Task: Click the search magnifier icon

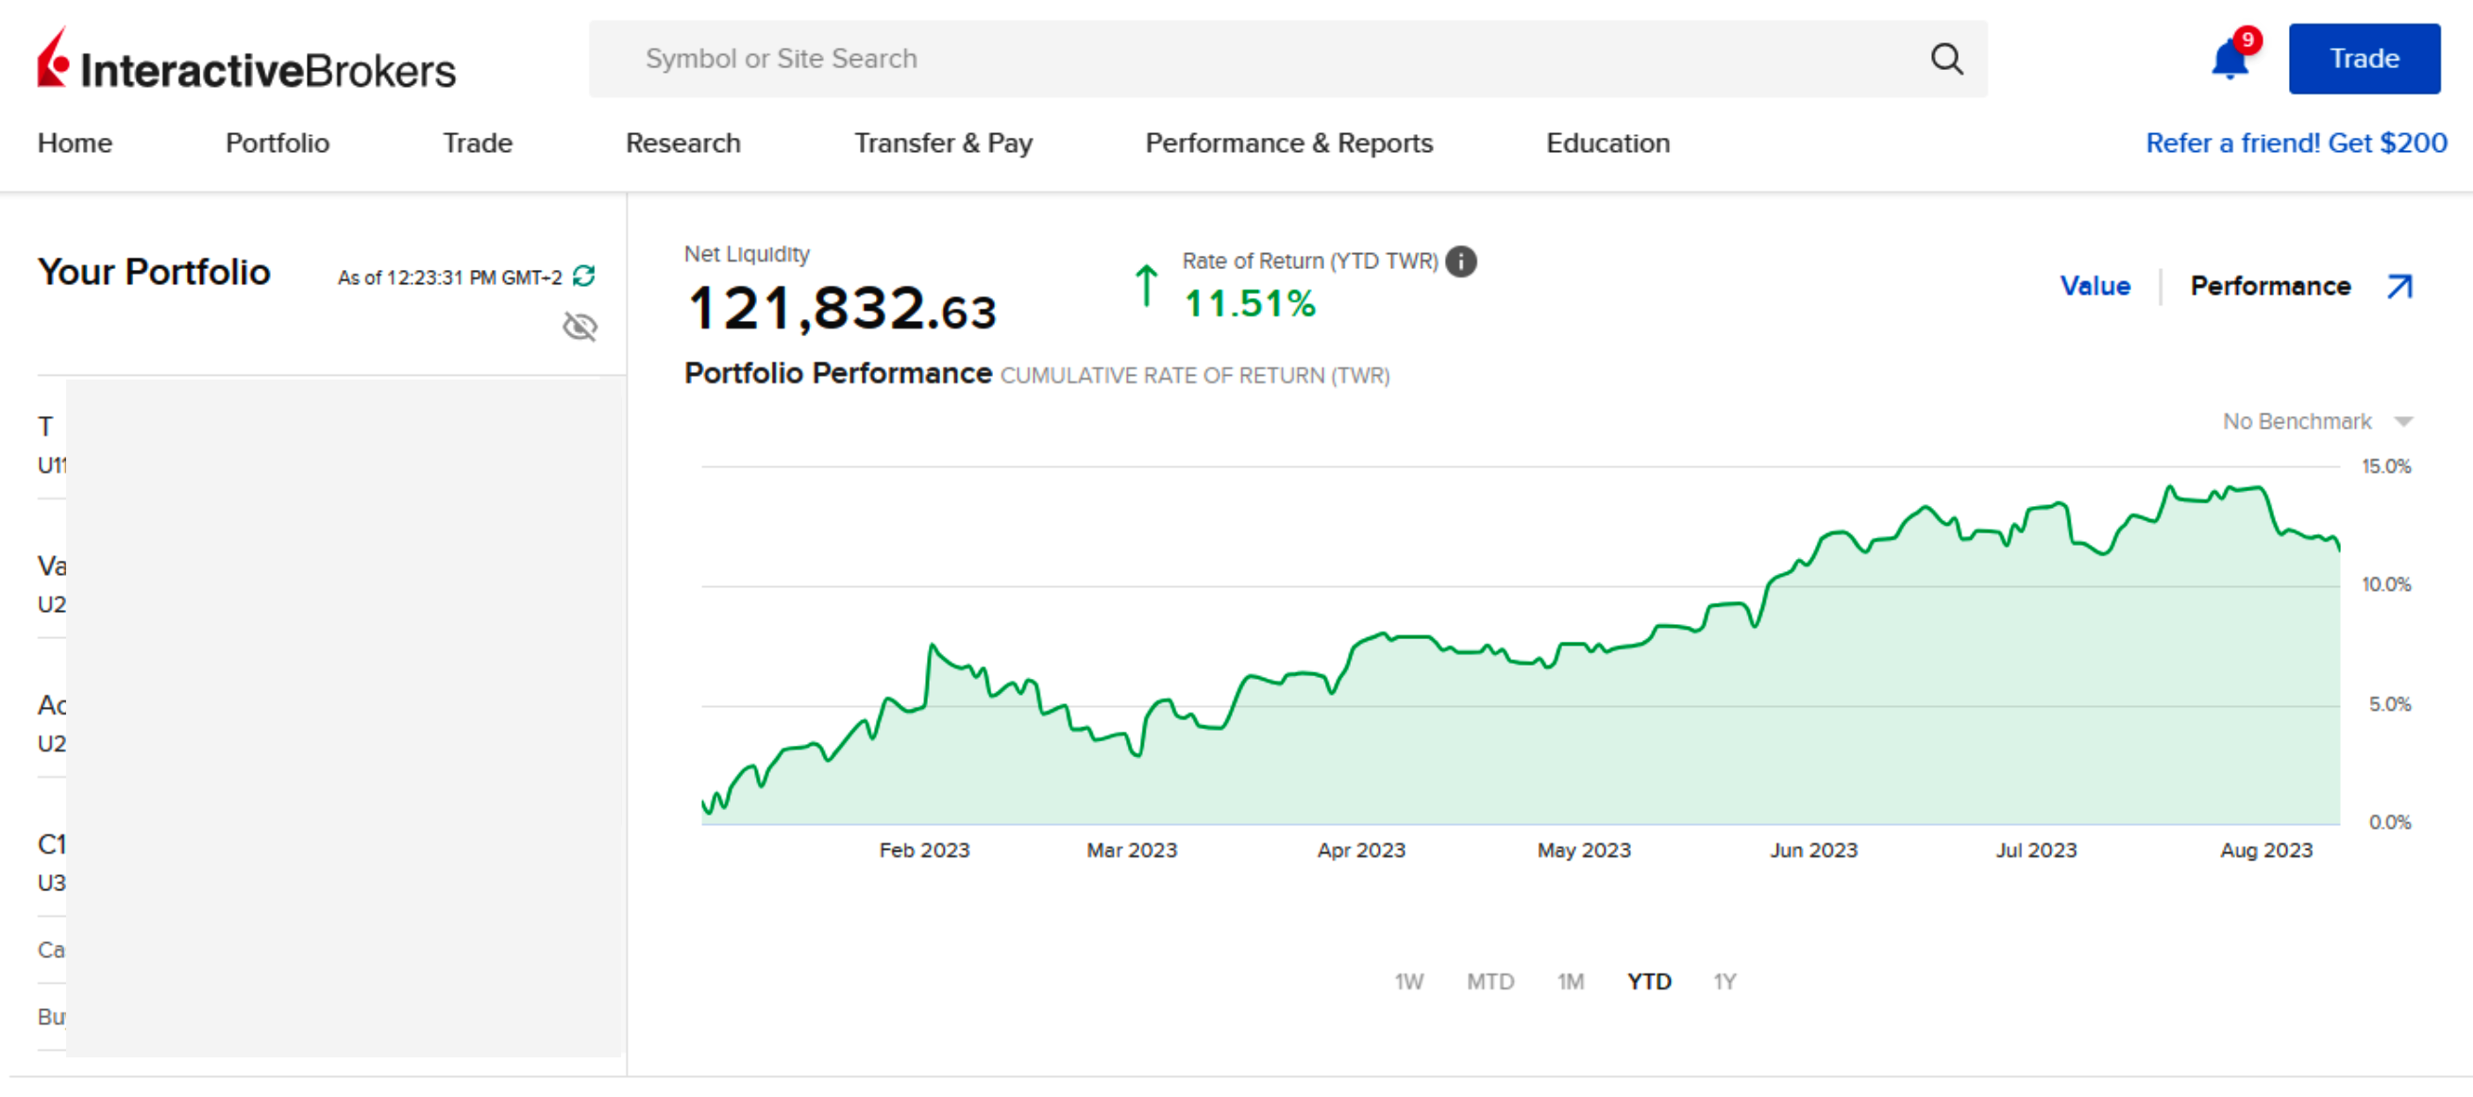Action: click(1946, 59)
